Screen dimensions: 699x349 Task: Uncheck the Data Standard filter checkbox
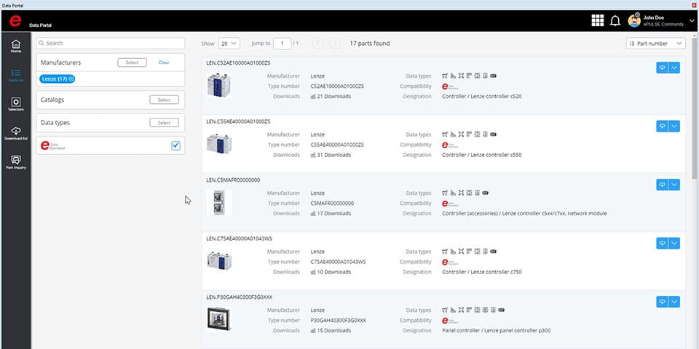pos(175,145)
